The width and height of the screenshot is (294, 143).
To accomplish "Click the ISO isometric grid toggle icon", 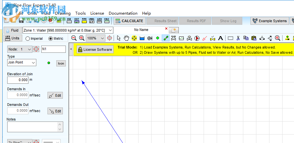I will pyautogui.click(x=69, y=21).
